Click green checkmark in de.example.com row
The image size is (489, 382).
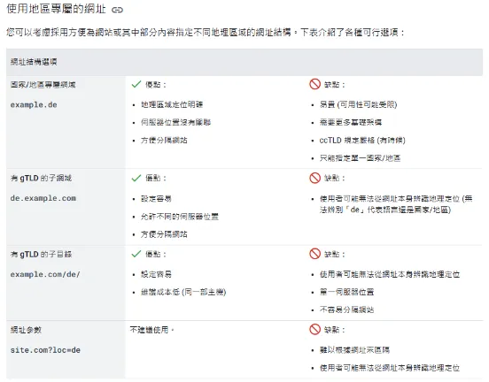(136, 178)
